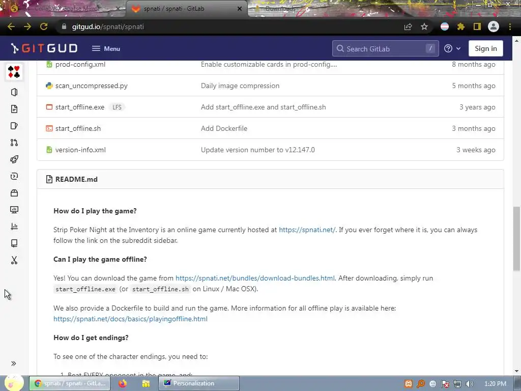
Task: Click the page vertical scrollbar thumb
Action: [x=516, y=239]
